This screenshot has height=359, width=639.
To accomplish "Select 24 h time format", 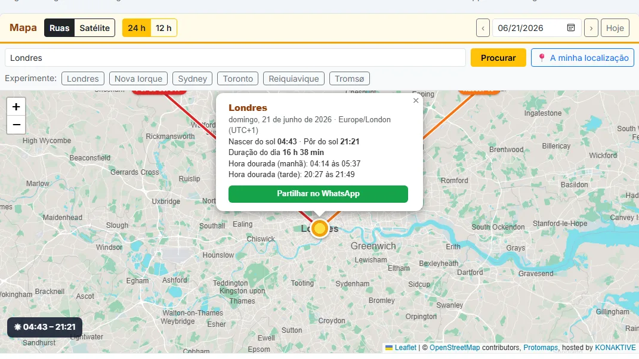I will pos(137,28).
